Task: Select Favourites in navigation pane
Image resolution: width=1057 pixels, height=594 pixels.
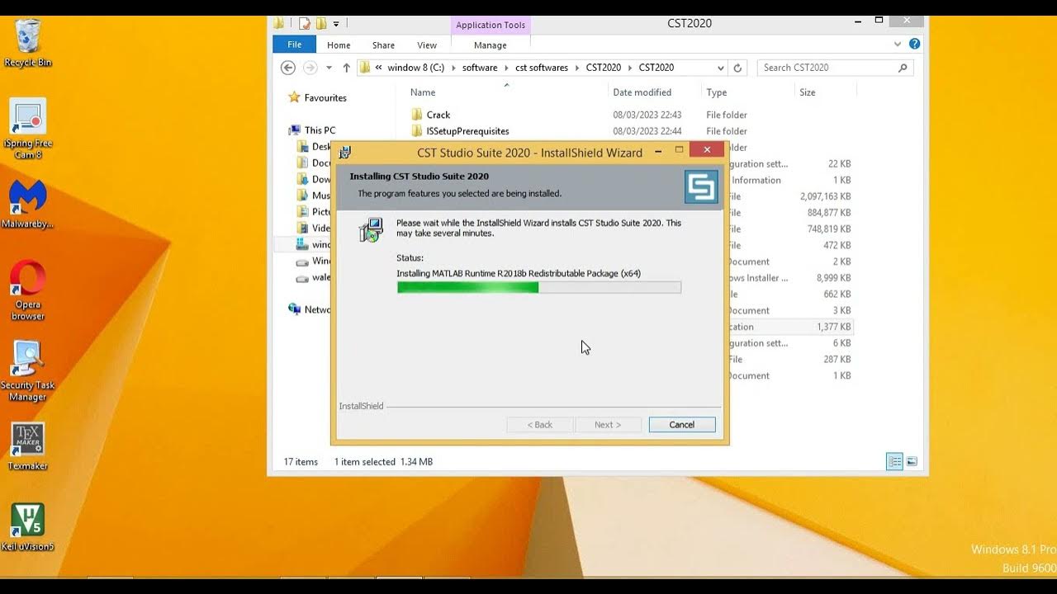Action: coord(325,97)
